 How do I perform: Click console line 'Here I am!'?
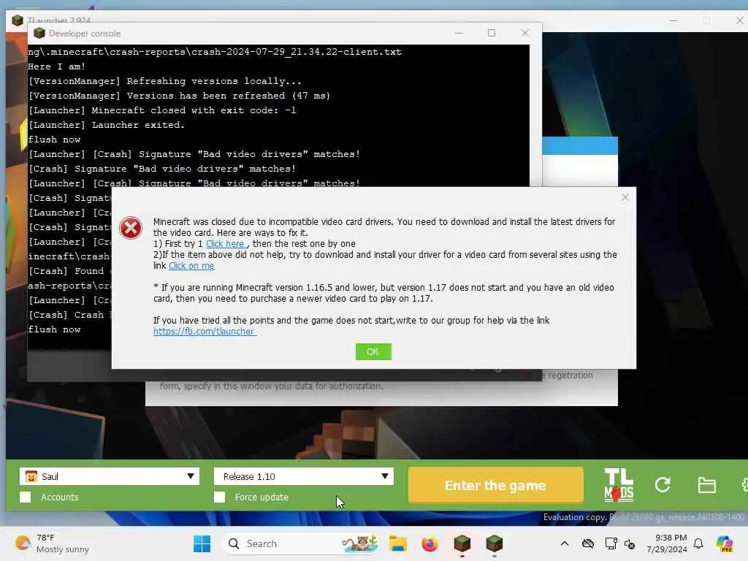[56, 66]
